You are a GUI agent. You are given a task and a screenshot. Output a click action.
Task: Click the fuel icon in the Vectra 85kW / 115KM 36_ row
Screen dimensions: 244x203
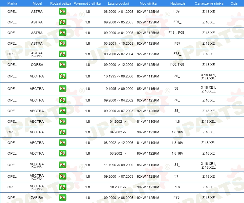pos(62,76)
